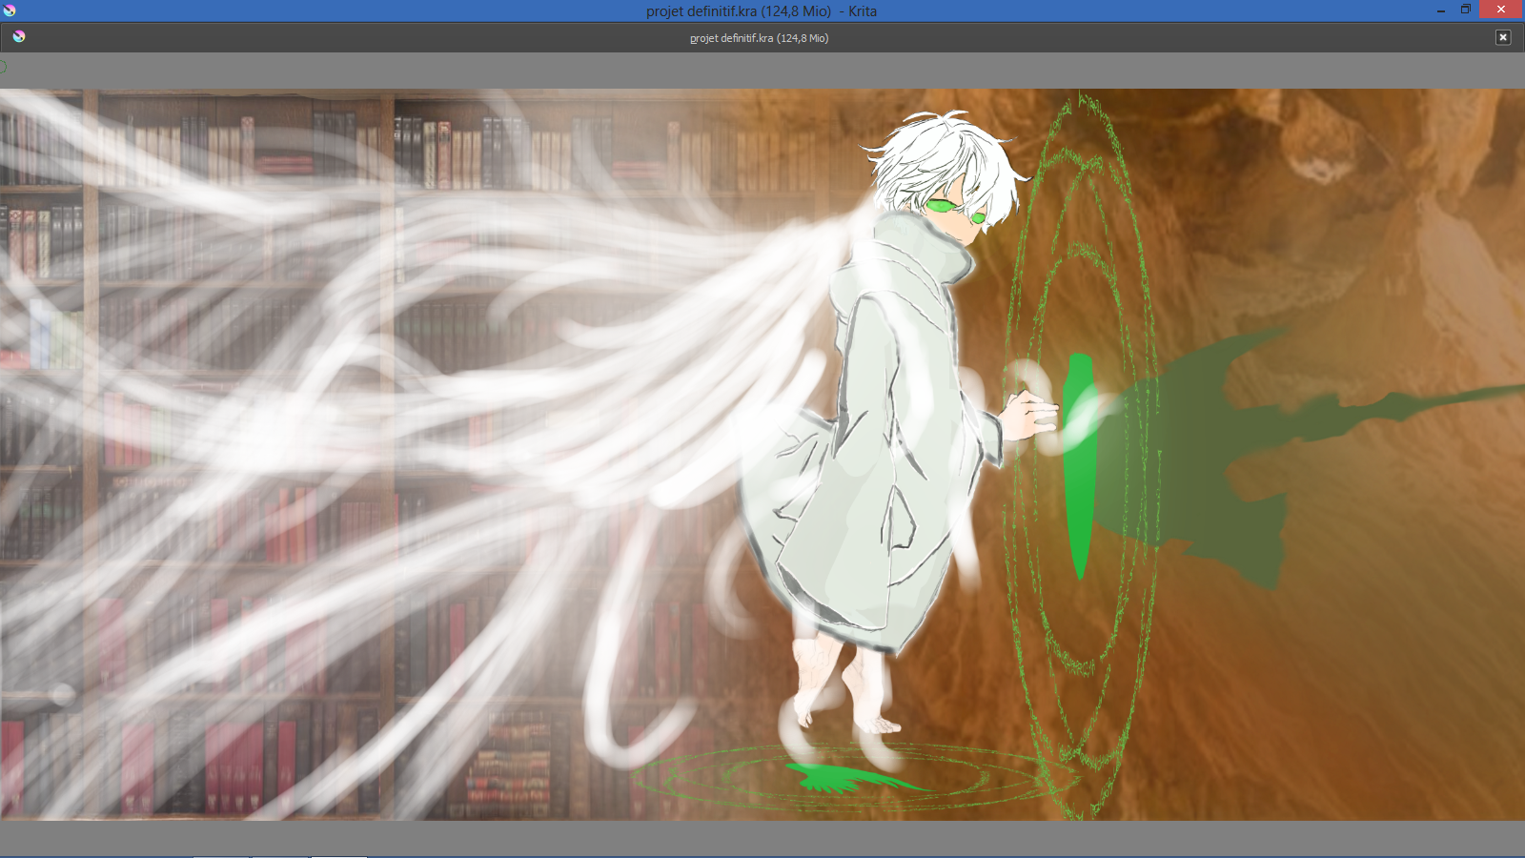The image size is (1525, 858).
Task: Click the red books on bottom-left shelf
Action: [x=229, y=763]
